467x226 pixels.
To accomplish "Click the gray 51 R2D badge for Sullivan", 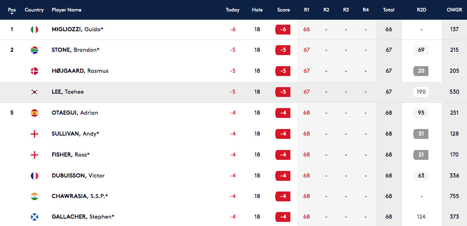I will [421, 134].
